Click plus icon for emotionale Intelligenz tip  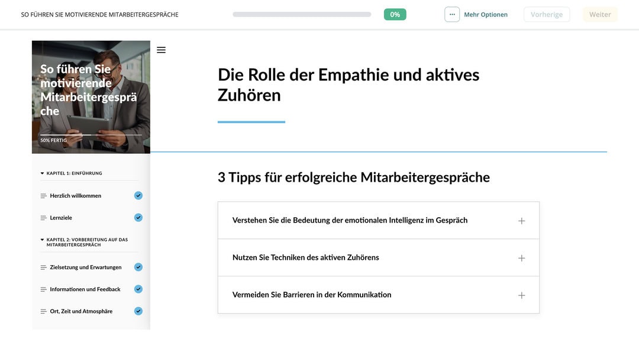(x=521, y=221)
